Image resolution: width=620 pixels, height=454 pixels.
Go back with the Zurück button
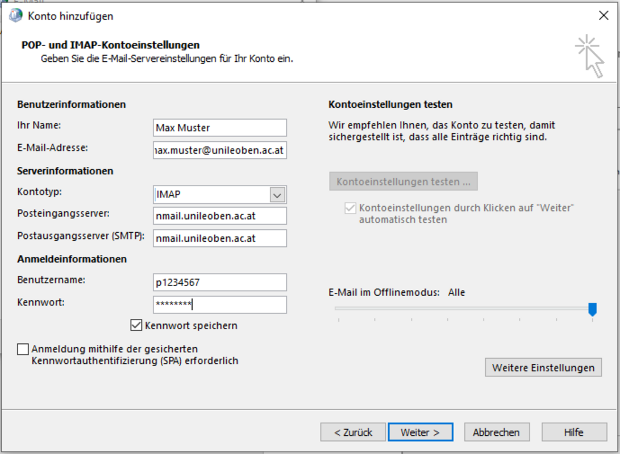pyautogui.click(x=353, y=432)
